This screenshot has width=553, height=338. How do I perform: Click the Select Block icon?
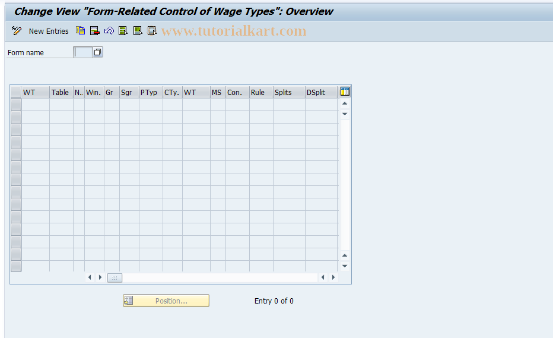tap(138, 31)
